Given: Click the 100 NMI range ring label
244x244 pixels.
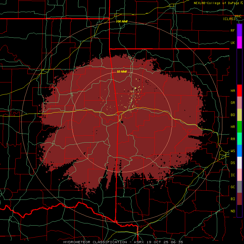Looking at the screenshot, I should (x=122, y=21).
